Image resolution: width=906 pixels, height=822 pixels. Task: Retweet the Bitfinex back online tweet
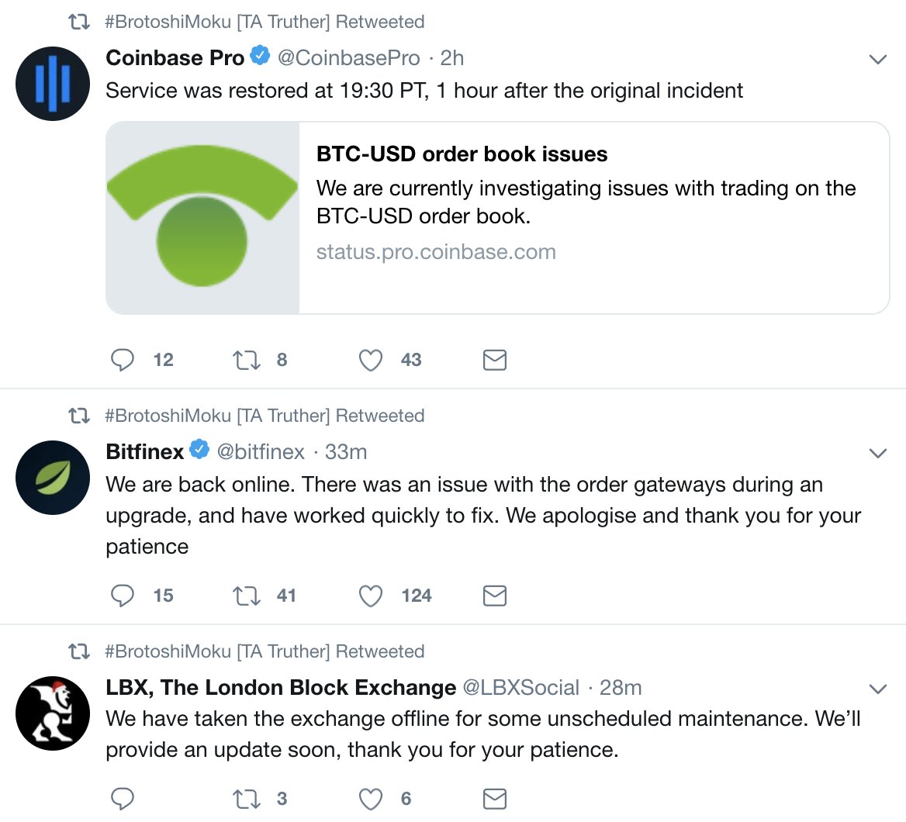pyautogui.click(x=246, y=596)
